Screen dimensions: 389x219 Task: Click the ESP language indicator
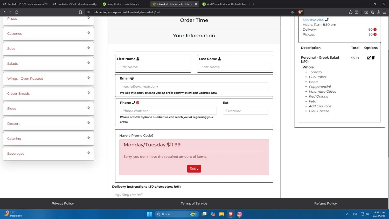pos(355,214)
